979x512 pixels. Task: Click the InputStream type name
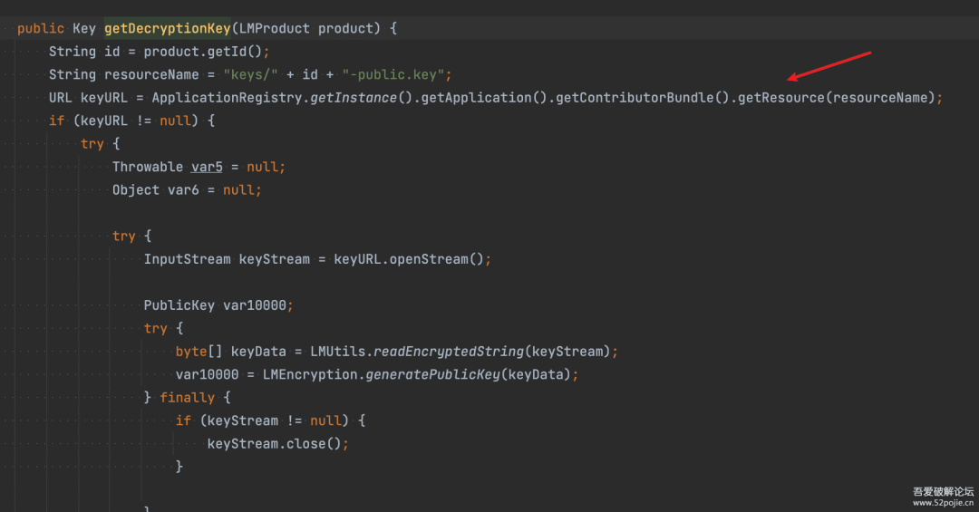coord(188,259)
